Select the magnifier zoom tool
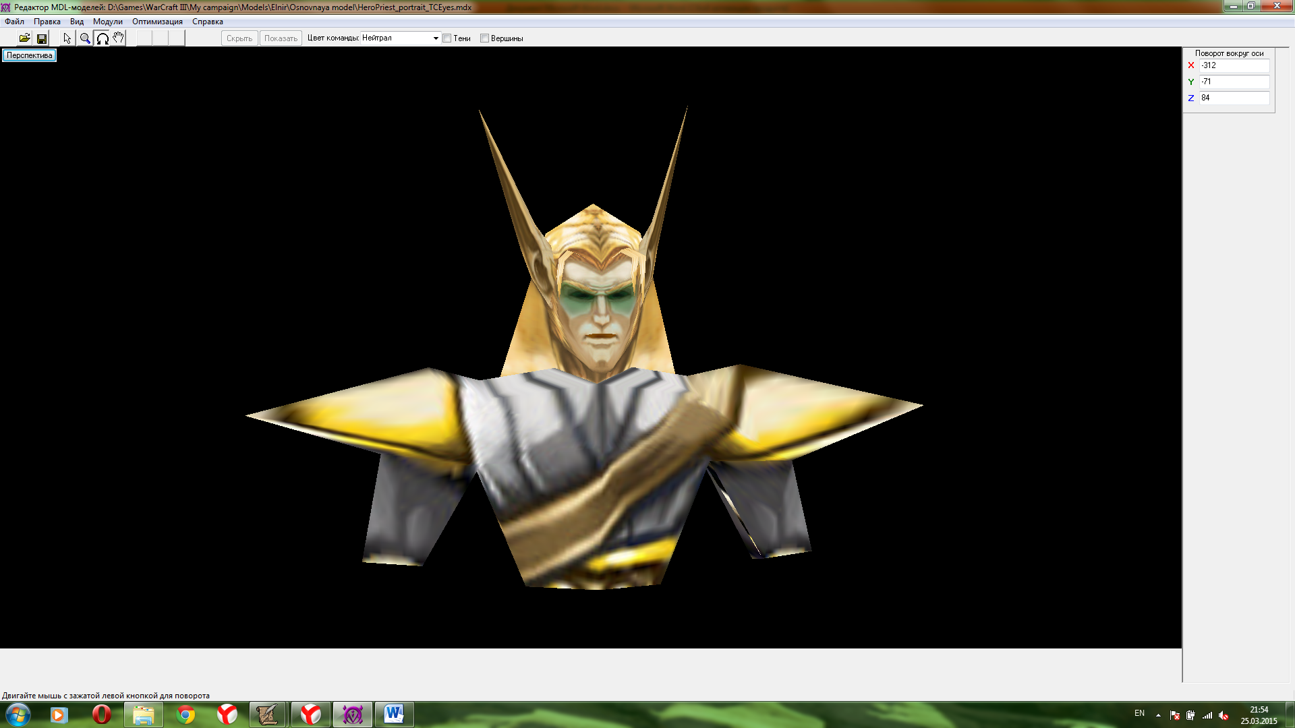Viewport: 1295px width, 728px height. click(85, 38)
